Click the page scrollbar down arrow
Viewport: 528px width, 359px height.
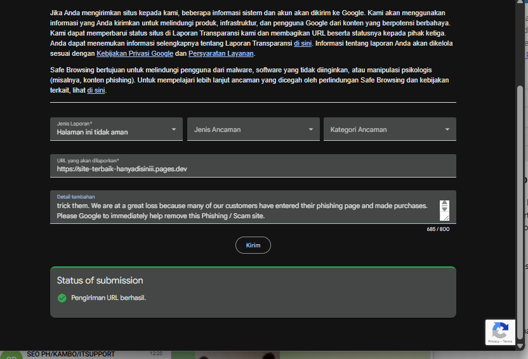coord(520,346)
